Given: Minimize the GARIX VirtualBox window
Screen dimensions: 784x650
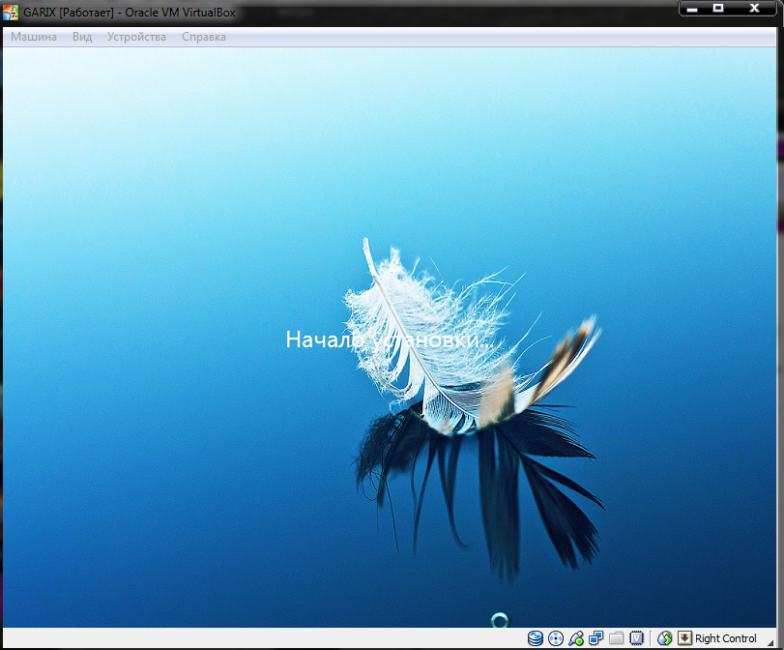Looking at the screenshot, I should pos(692,9).
